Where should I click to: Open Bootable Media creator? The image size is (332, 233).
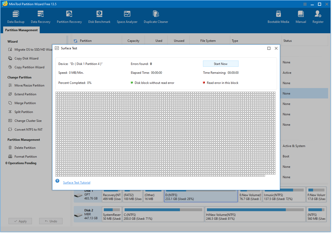coord(278,16)
